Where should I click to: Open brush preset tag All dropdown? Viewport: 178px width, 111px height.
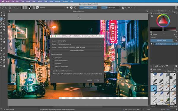coord(158,72)
